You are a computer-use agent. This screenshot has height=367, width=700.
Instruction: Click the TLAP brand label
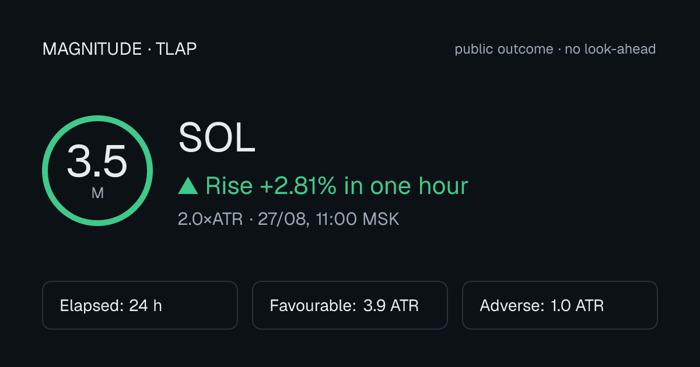176,50
